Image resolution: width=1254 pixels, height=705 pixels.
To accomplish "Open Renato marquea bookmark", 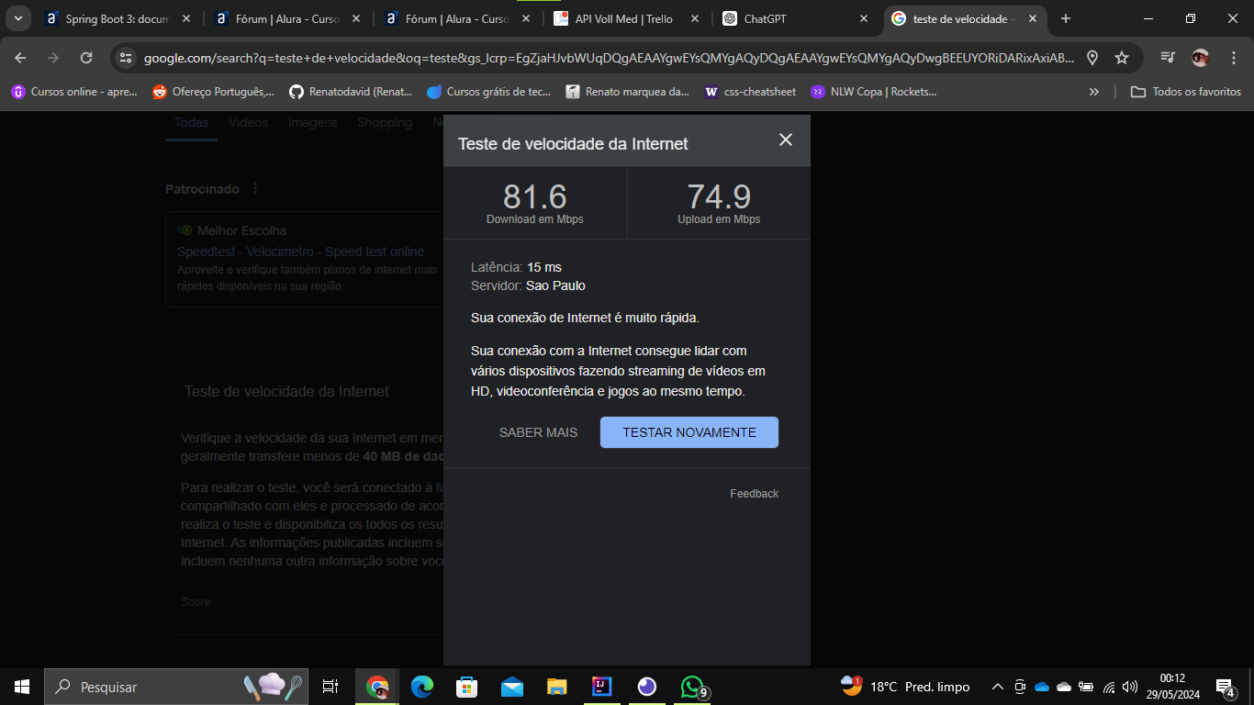I will click(627, 92).
